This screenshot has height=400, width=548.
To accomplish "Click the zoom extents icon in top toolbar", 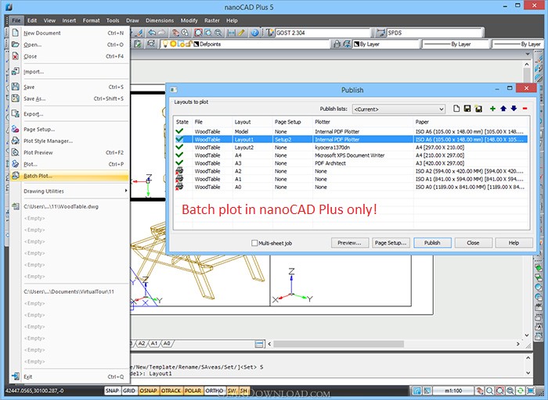I will point(199,33).
